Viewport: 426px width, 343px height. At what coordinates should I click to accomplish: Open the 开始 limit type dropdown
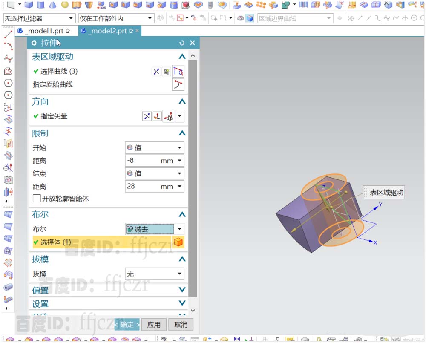click(x=155, y=147)
